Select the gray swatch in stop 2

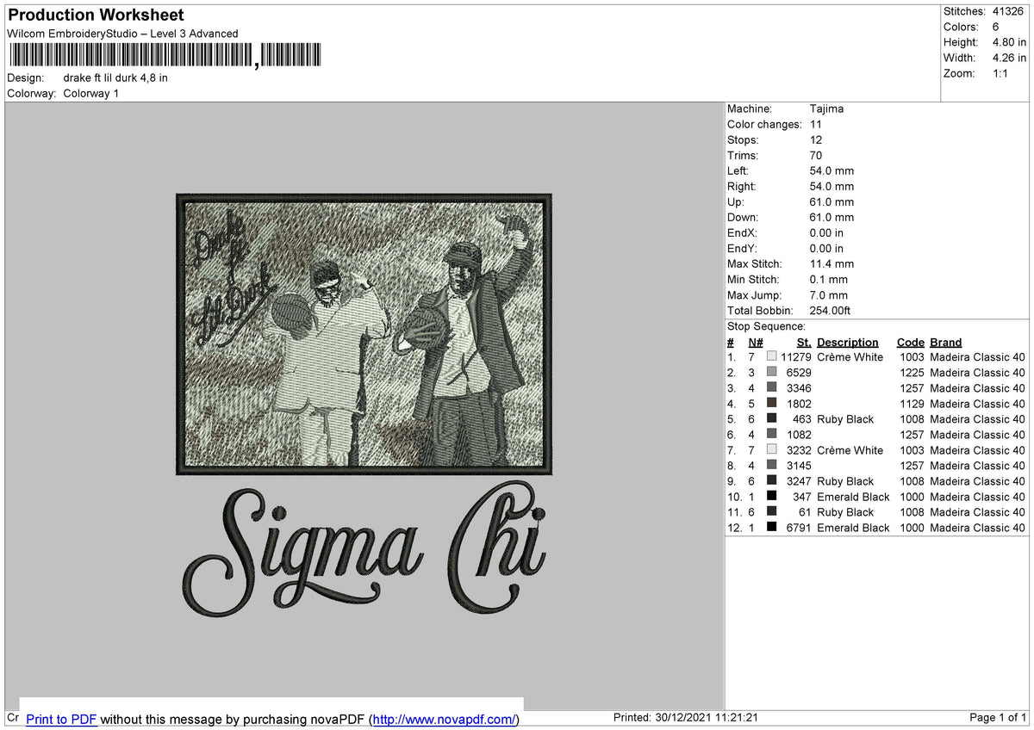click(x=771, y=373)
